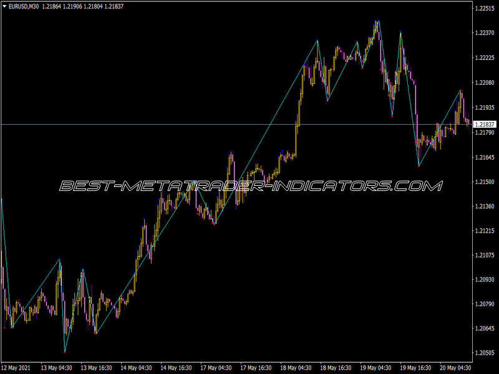Image resolution: width=499 pixels, height=374 pixels.
Task: Click the EURUSD,M30 symbol title text
Action: coord(24,6)
